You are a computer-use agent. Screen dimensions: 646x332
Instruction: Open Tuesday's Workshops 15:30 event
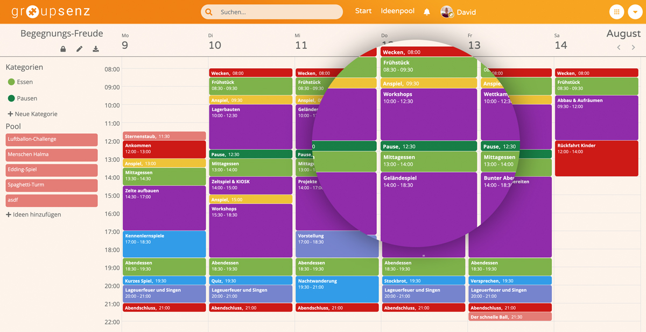click(x=250, y=230)
